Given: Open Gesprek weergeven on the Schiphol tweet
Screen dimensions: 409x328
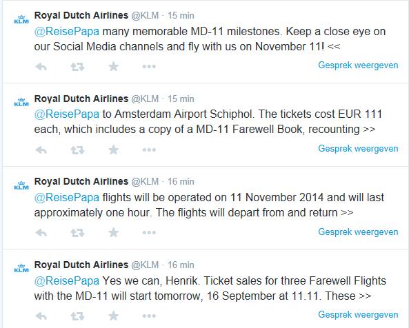Looking at the screenshot, I should 358,149.
